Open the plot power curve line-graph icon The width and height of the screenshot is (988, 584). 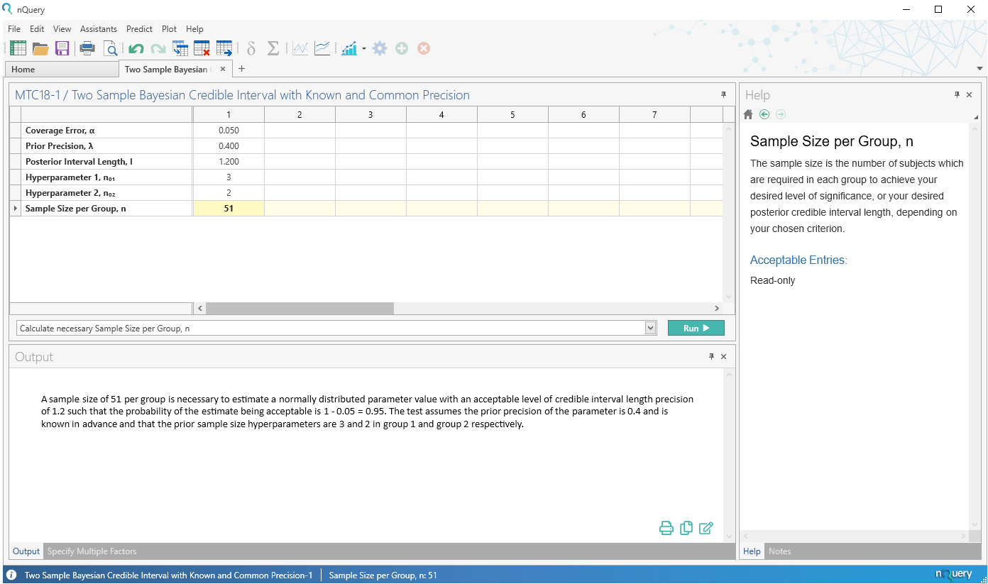(x=322, y=48)
